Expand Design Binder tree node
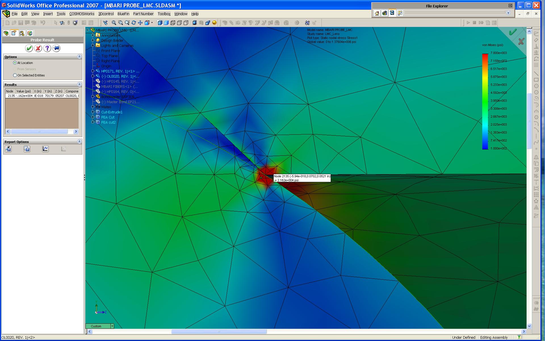This screenshot has height=341, width=545. point(93,40)
